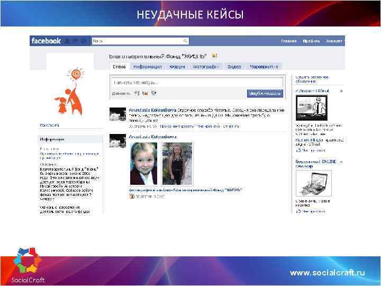
Task: Open Бесплатный ONLINE семинар ad link
Action: (316, 164)
